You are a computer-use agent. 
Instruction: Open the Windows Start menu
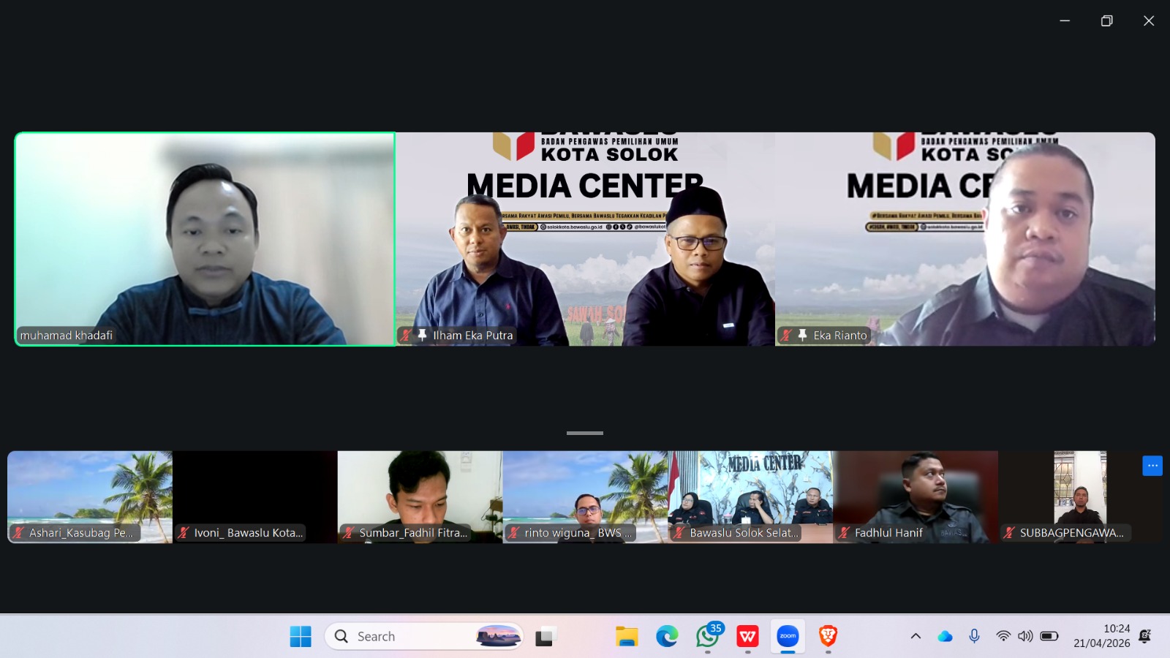click(301, 636)
